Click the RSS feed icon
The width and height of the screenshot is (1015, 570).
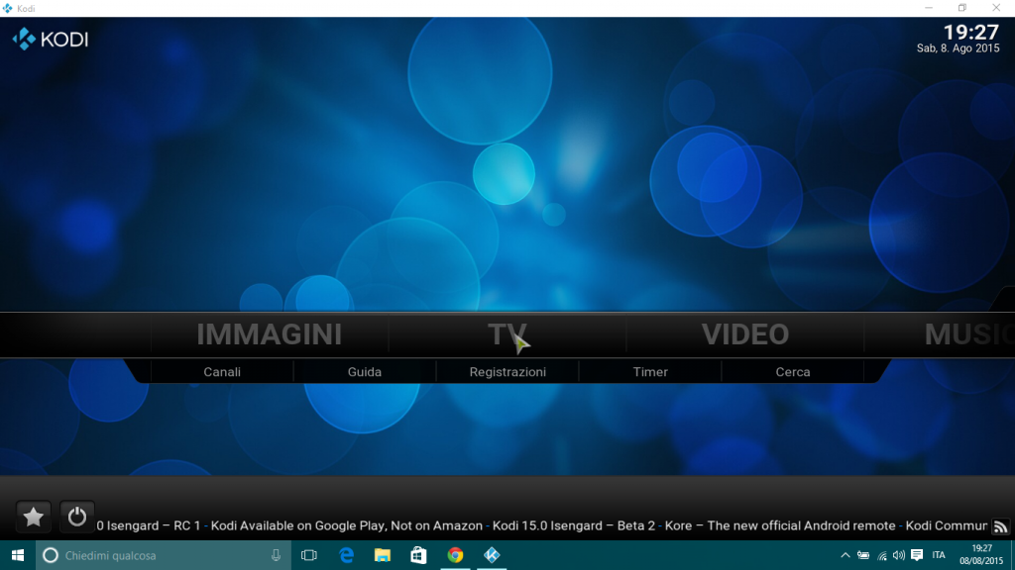tap(1000, 526)
